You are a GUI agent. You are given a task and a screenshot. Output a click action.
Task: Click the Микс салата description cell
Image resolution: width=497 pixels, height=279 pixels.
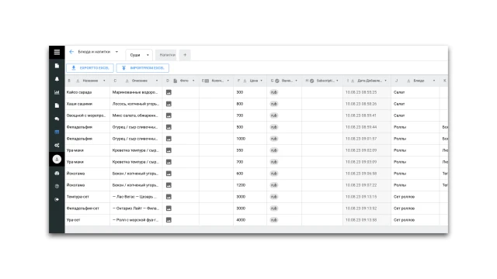(x=137, y=115)
